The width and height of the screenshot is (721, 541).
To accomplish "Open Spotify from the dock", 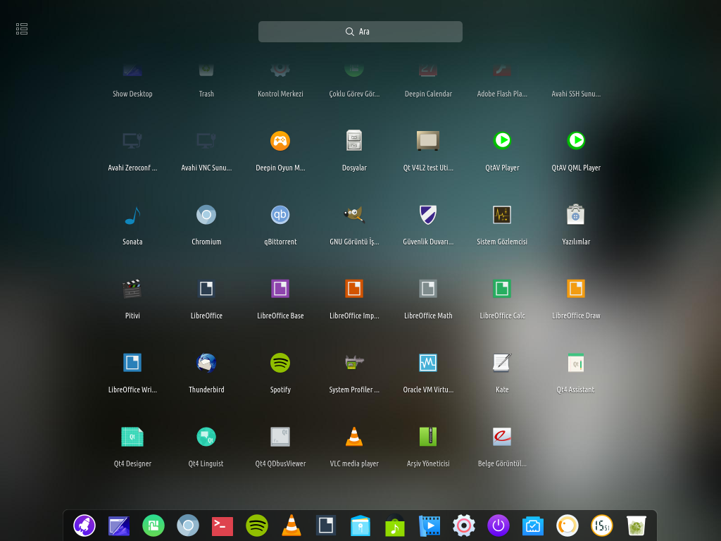I will pos(256,526).
